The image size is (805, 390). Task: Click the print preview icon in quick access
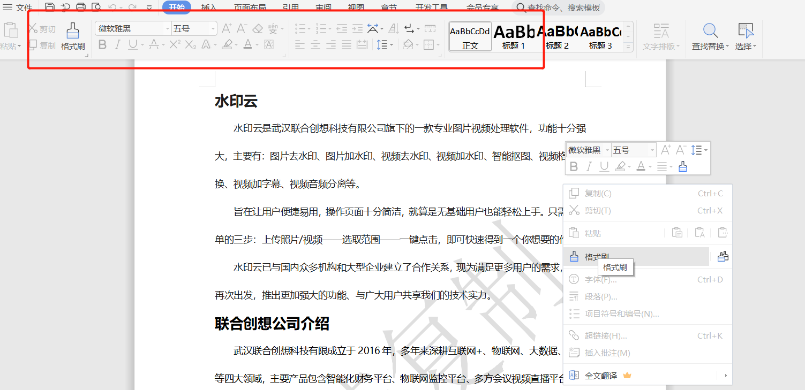pyautogui.click(x=96, y=7)
